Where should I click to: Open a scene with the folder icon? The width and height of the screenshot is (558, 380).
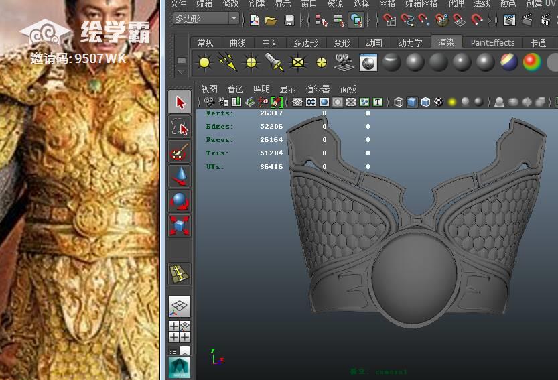[x=271, y=20]
